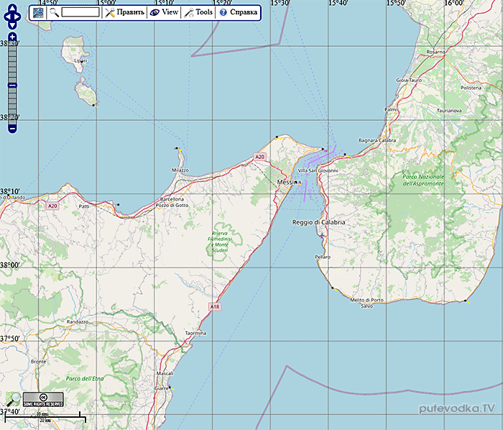Screen dimensions: 503x430
Task: Click the light marker at Giarre coast
Action: pyautogui.click(x=170, y=388)
